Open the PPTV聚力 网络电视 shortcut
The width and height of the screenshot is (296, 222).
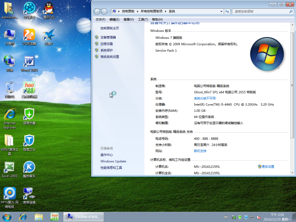[9, 197]
